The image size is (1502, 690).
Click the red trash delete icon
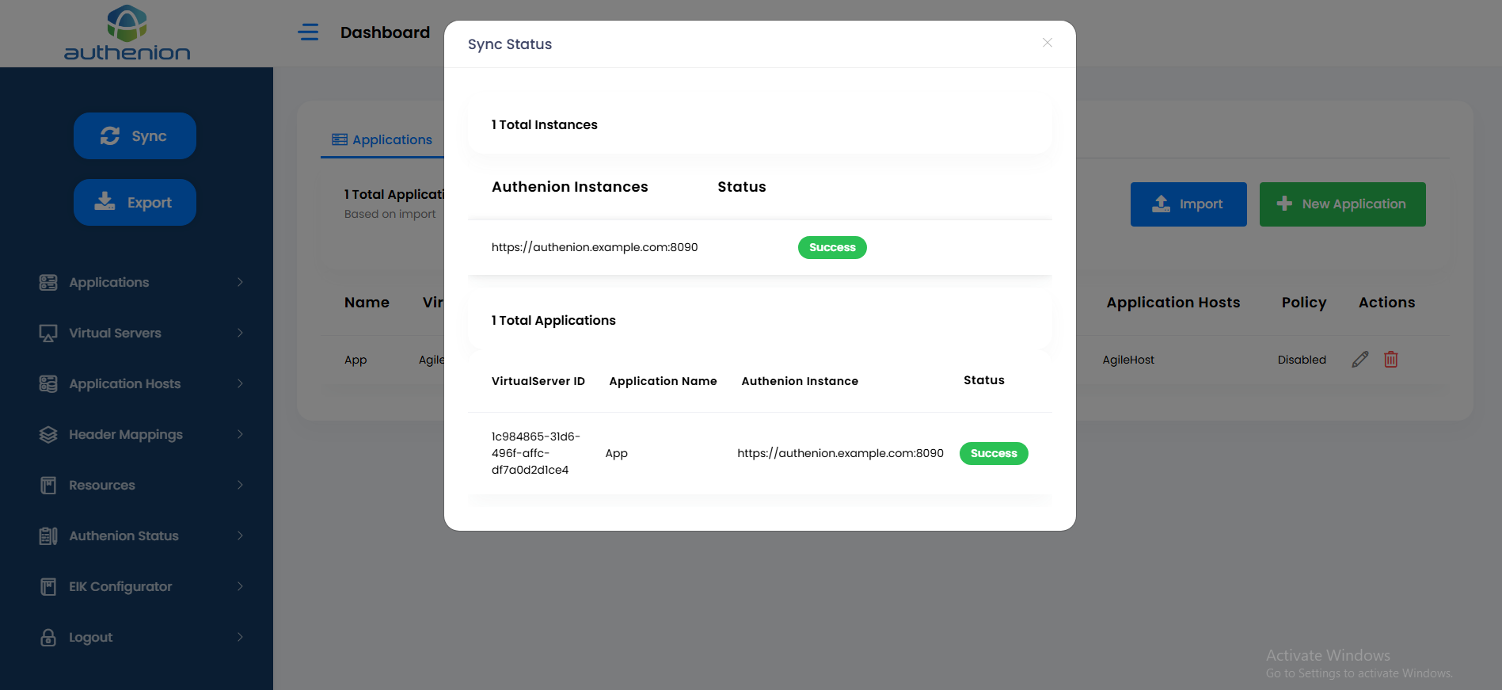coord(1391,360)
